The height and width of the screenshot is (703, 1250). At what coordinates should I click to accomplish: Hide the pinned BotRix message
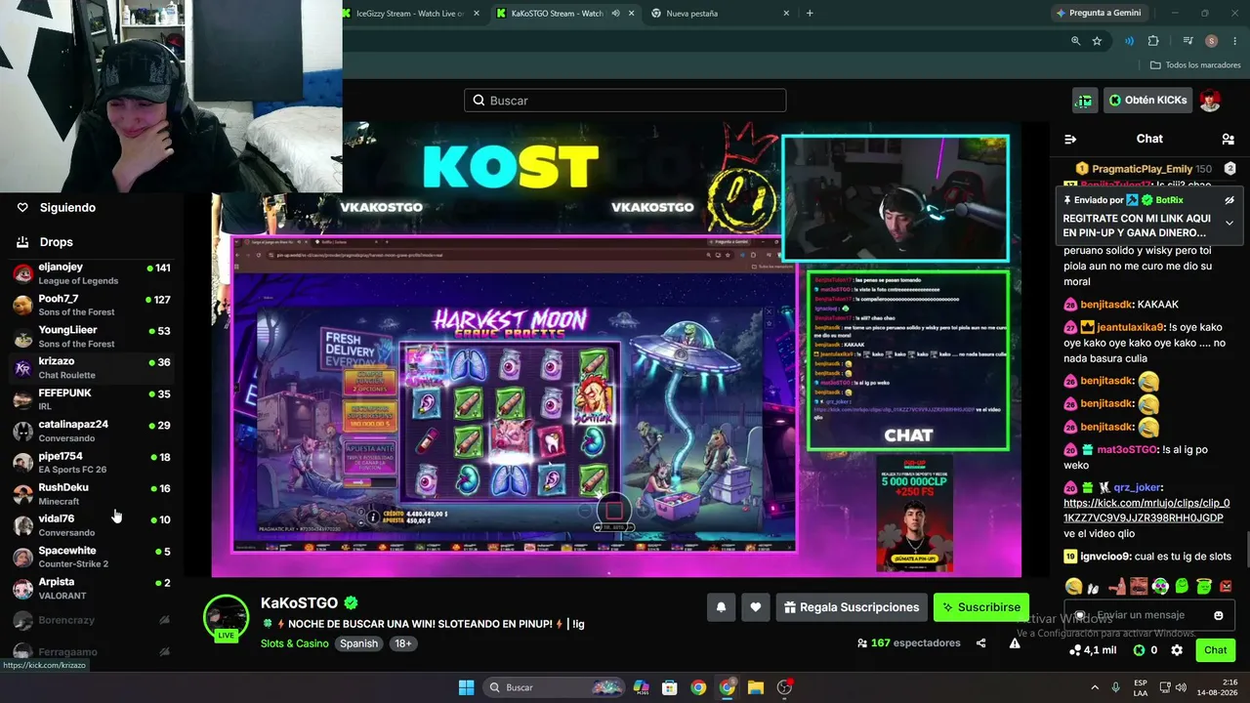click(x=1229, y=199)
